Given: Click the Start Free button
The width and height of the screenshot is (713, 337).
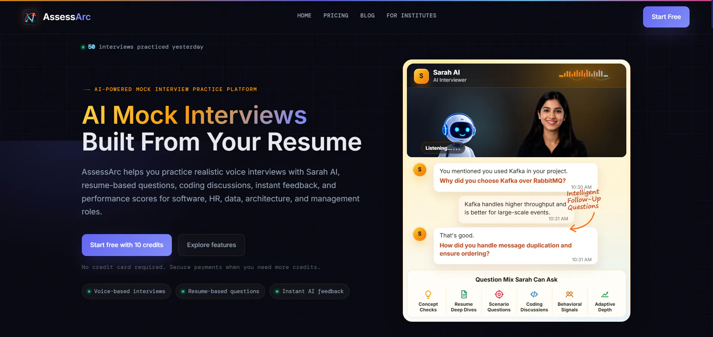Looking at the screenshot, I should tap(666, 17).
